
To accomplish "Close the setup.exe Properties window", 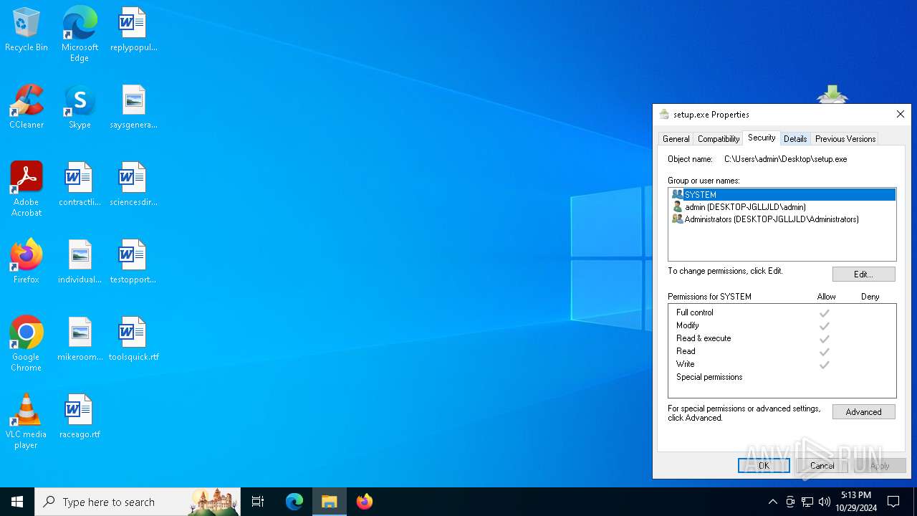I will coord(901,114).
